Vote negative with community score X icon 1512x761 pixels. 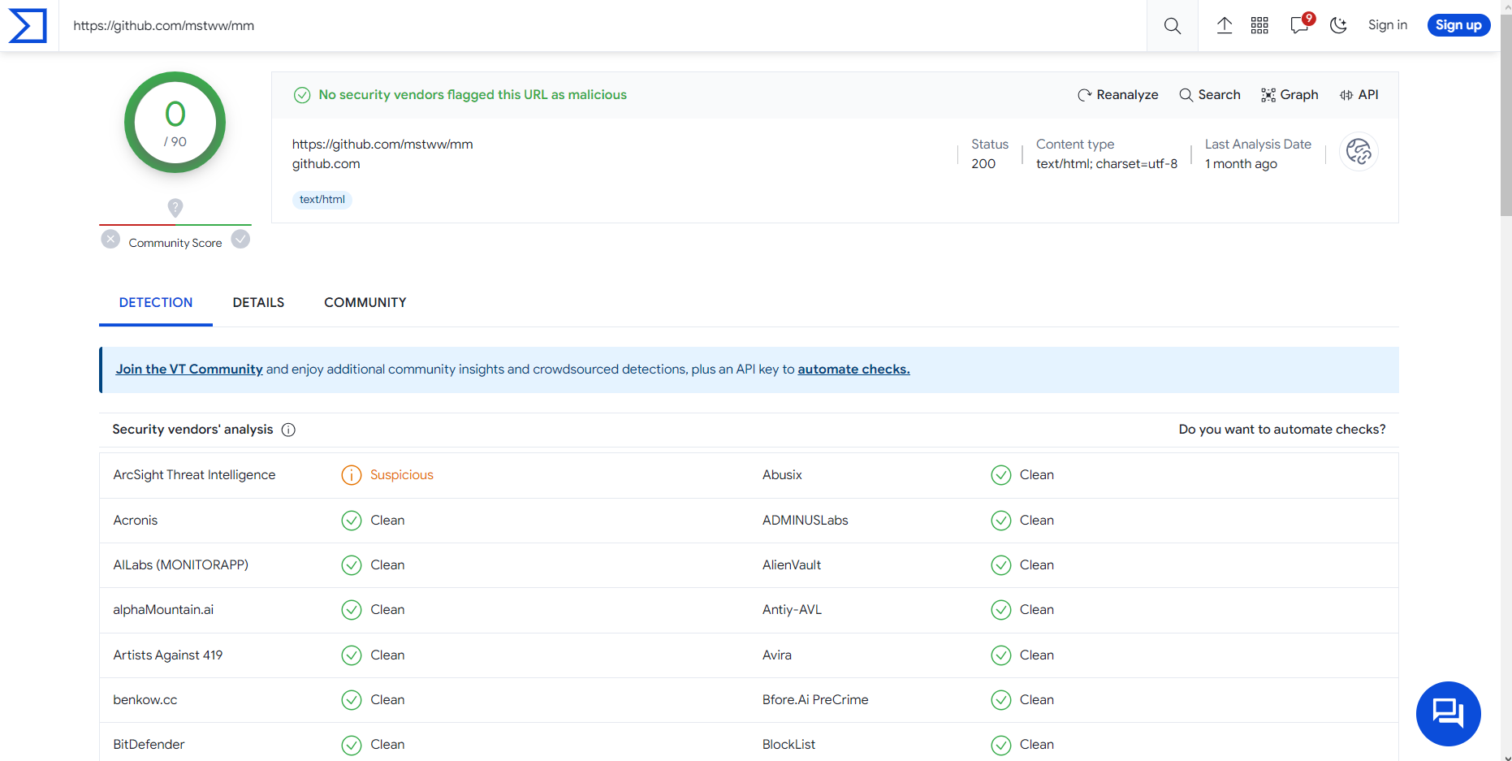point(110,240)
